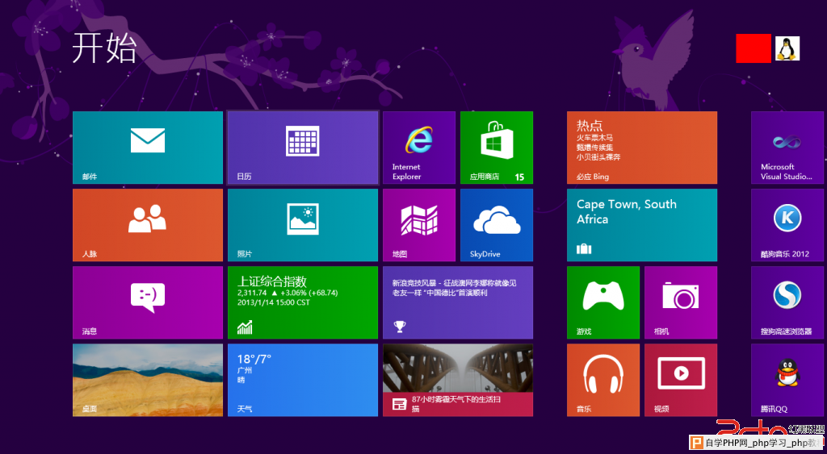This screenshot has width=827, height=454.
Task: Click timestamp 2013/1/14 15:00 CST
Action: [274, 303]
